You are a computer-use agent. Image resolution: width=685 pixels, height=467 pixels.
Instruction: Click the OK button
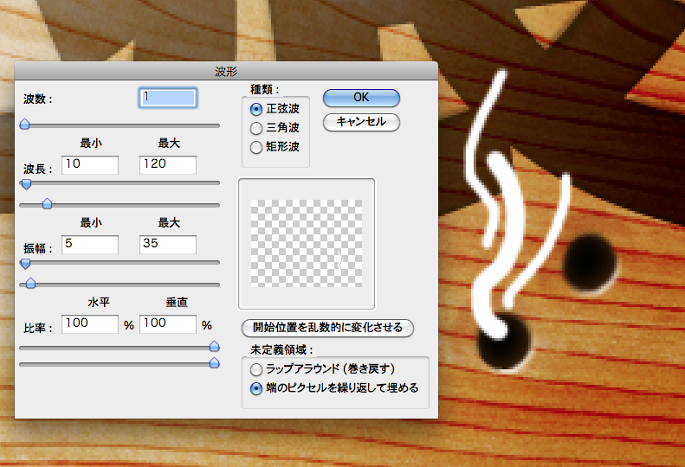point(361,98)
